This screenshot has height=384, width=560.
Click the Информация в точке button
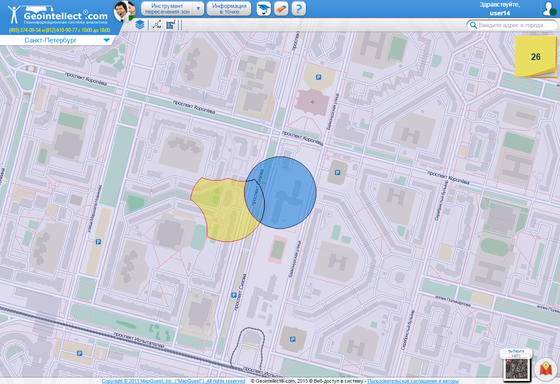click(229, 9)
